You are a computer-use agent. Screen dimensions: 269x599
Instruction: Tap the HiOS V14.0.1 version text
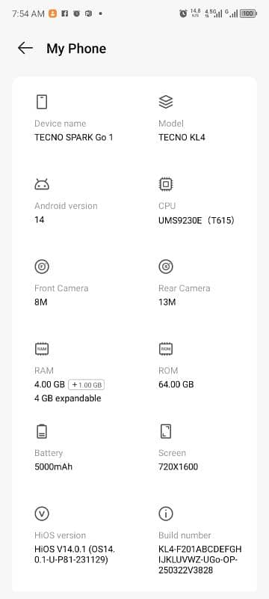tap(75, 555)
